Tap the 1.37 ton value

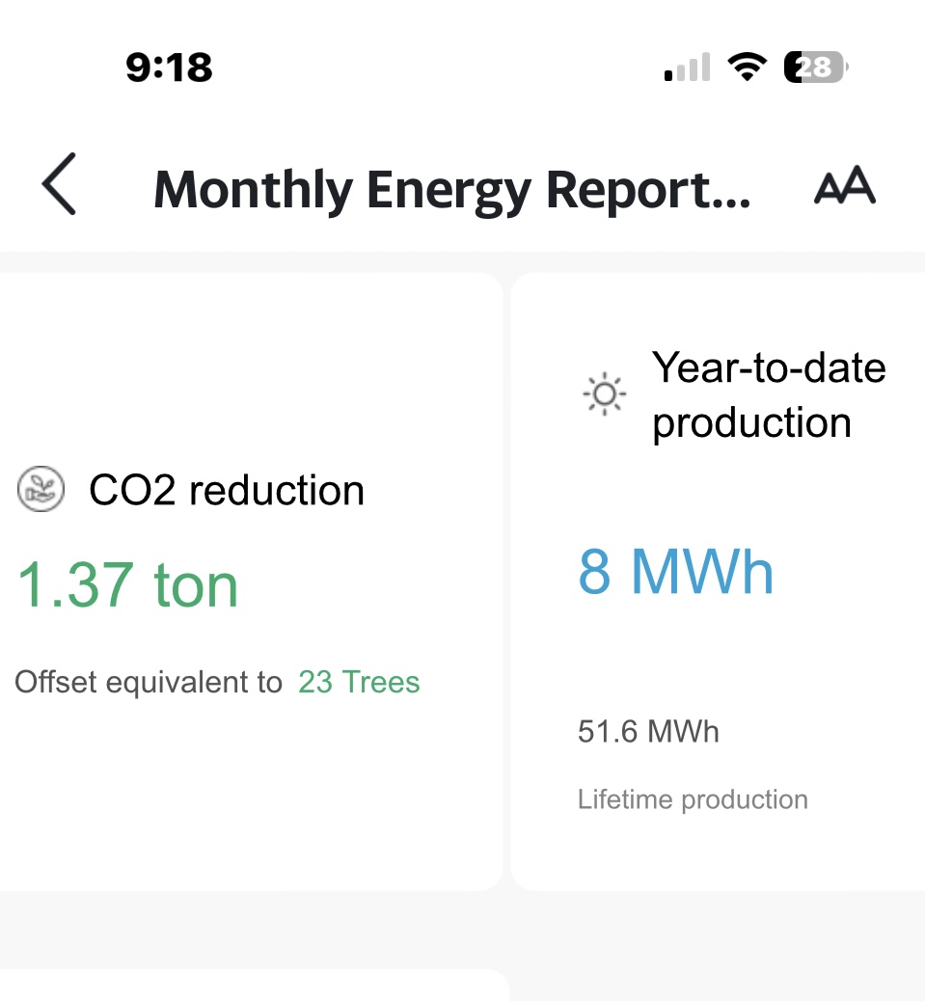pyautogui.click(x=127, y=584)
